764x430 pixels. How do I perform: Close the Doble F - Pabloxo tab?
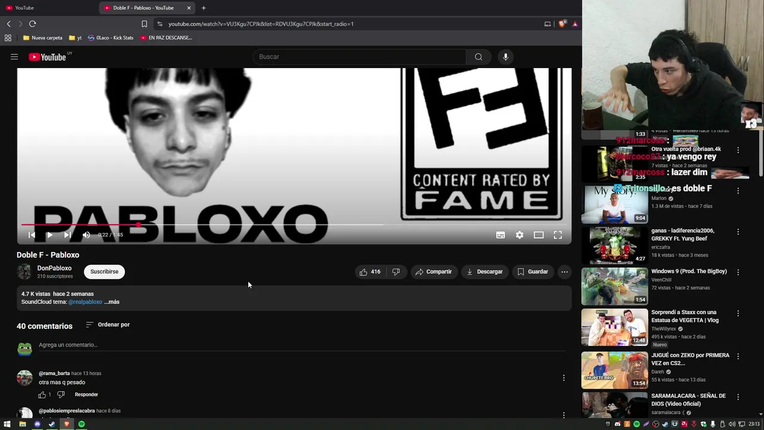[189, 8]
